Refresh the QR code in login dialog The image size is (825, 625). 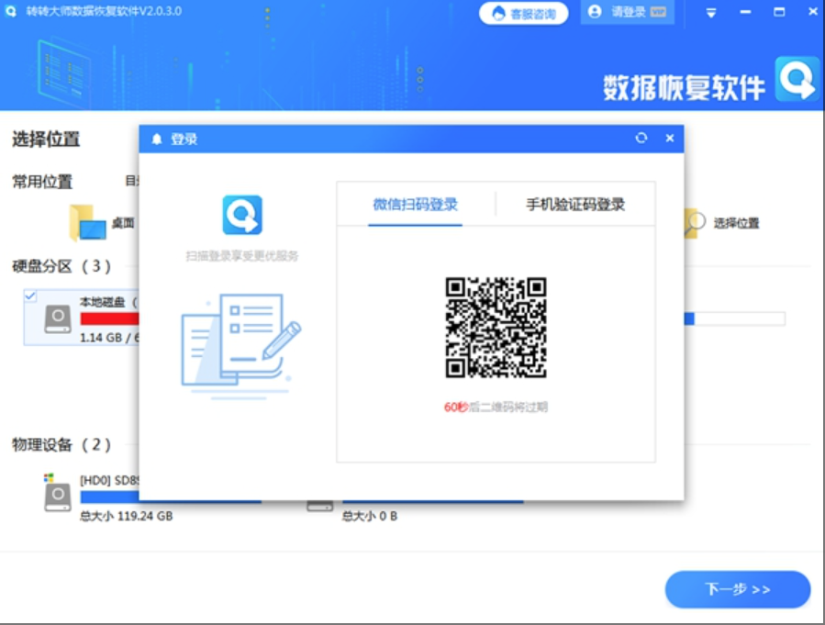641,138
